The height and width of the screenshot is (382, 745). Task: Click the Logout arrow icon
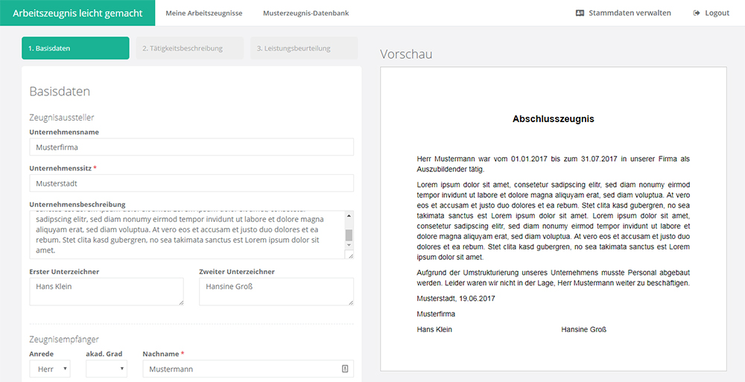pos(697,13)
